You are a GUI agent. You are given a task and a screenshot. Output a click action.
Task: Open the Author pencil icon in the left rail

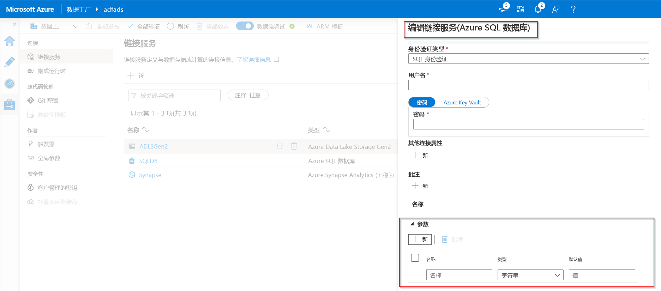click(10, 62)
